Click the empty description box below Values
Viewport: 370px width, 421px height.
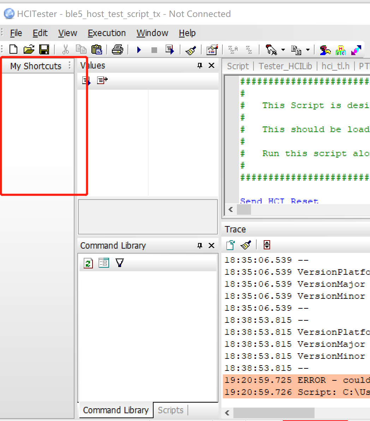[148, 217]
